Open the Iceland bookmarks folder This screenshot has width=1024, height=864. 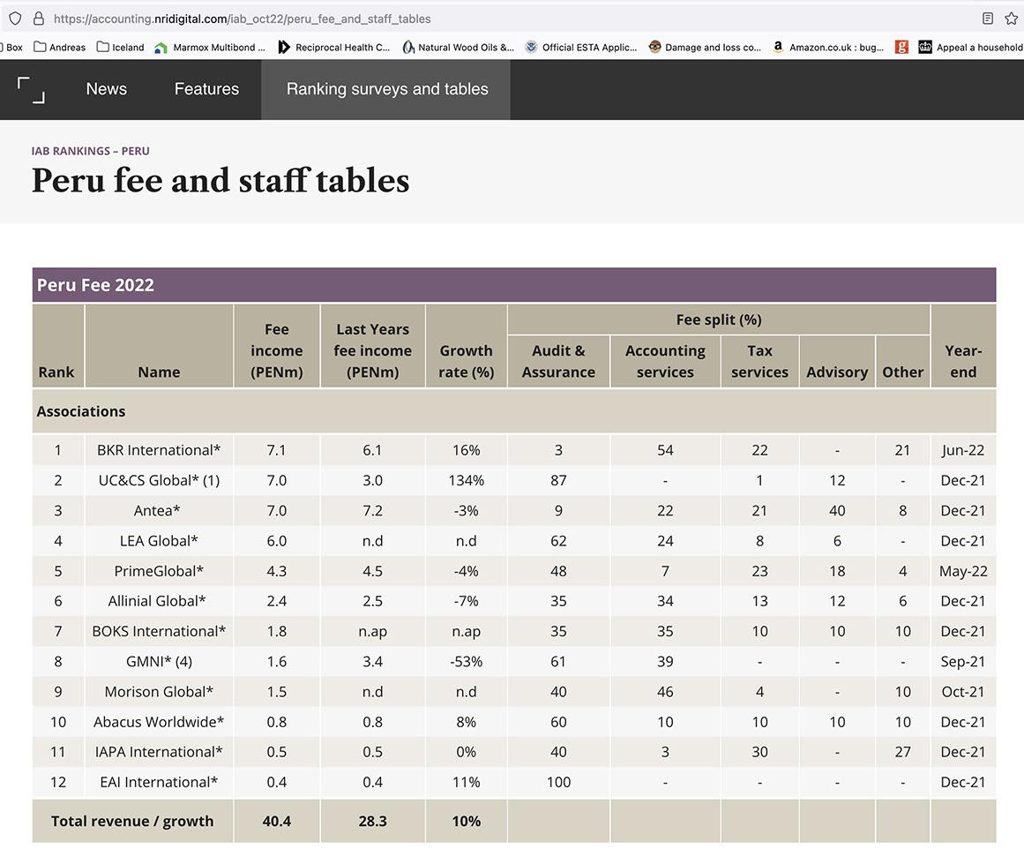[120, 48]
